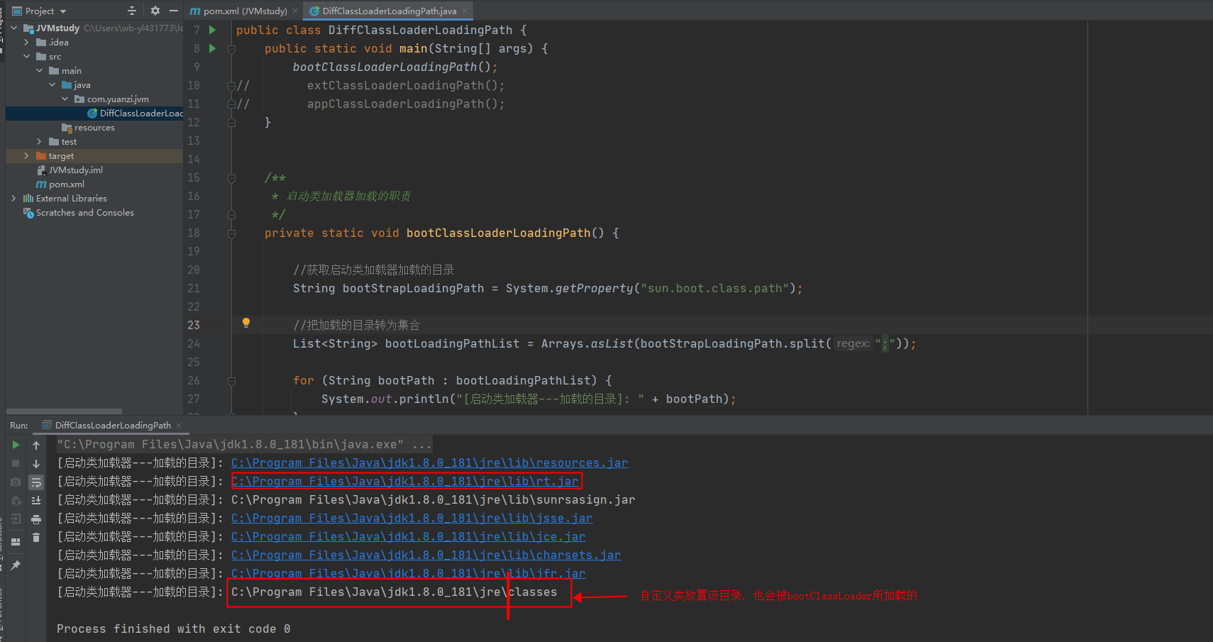Close the pom.xml editor tab

point(295,11)
